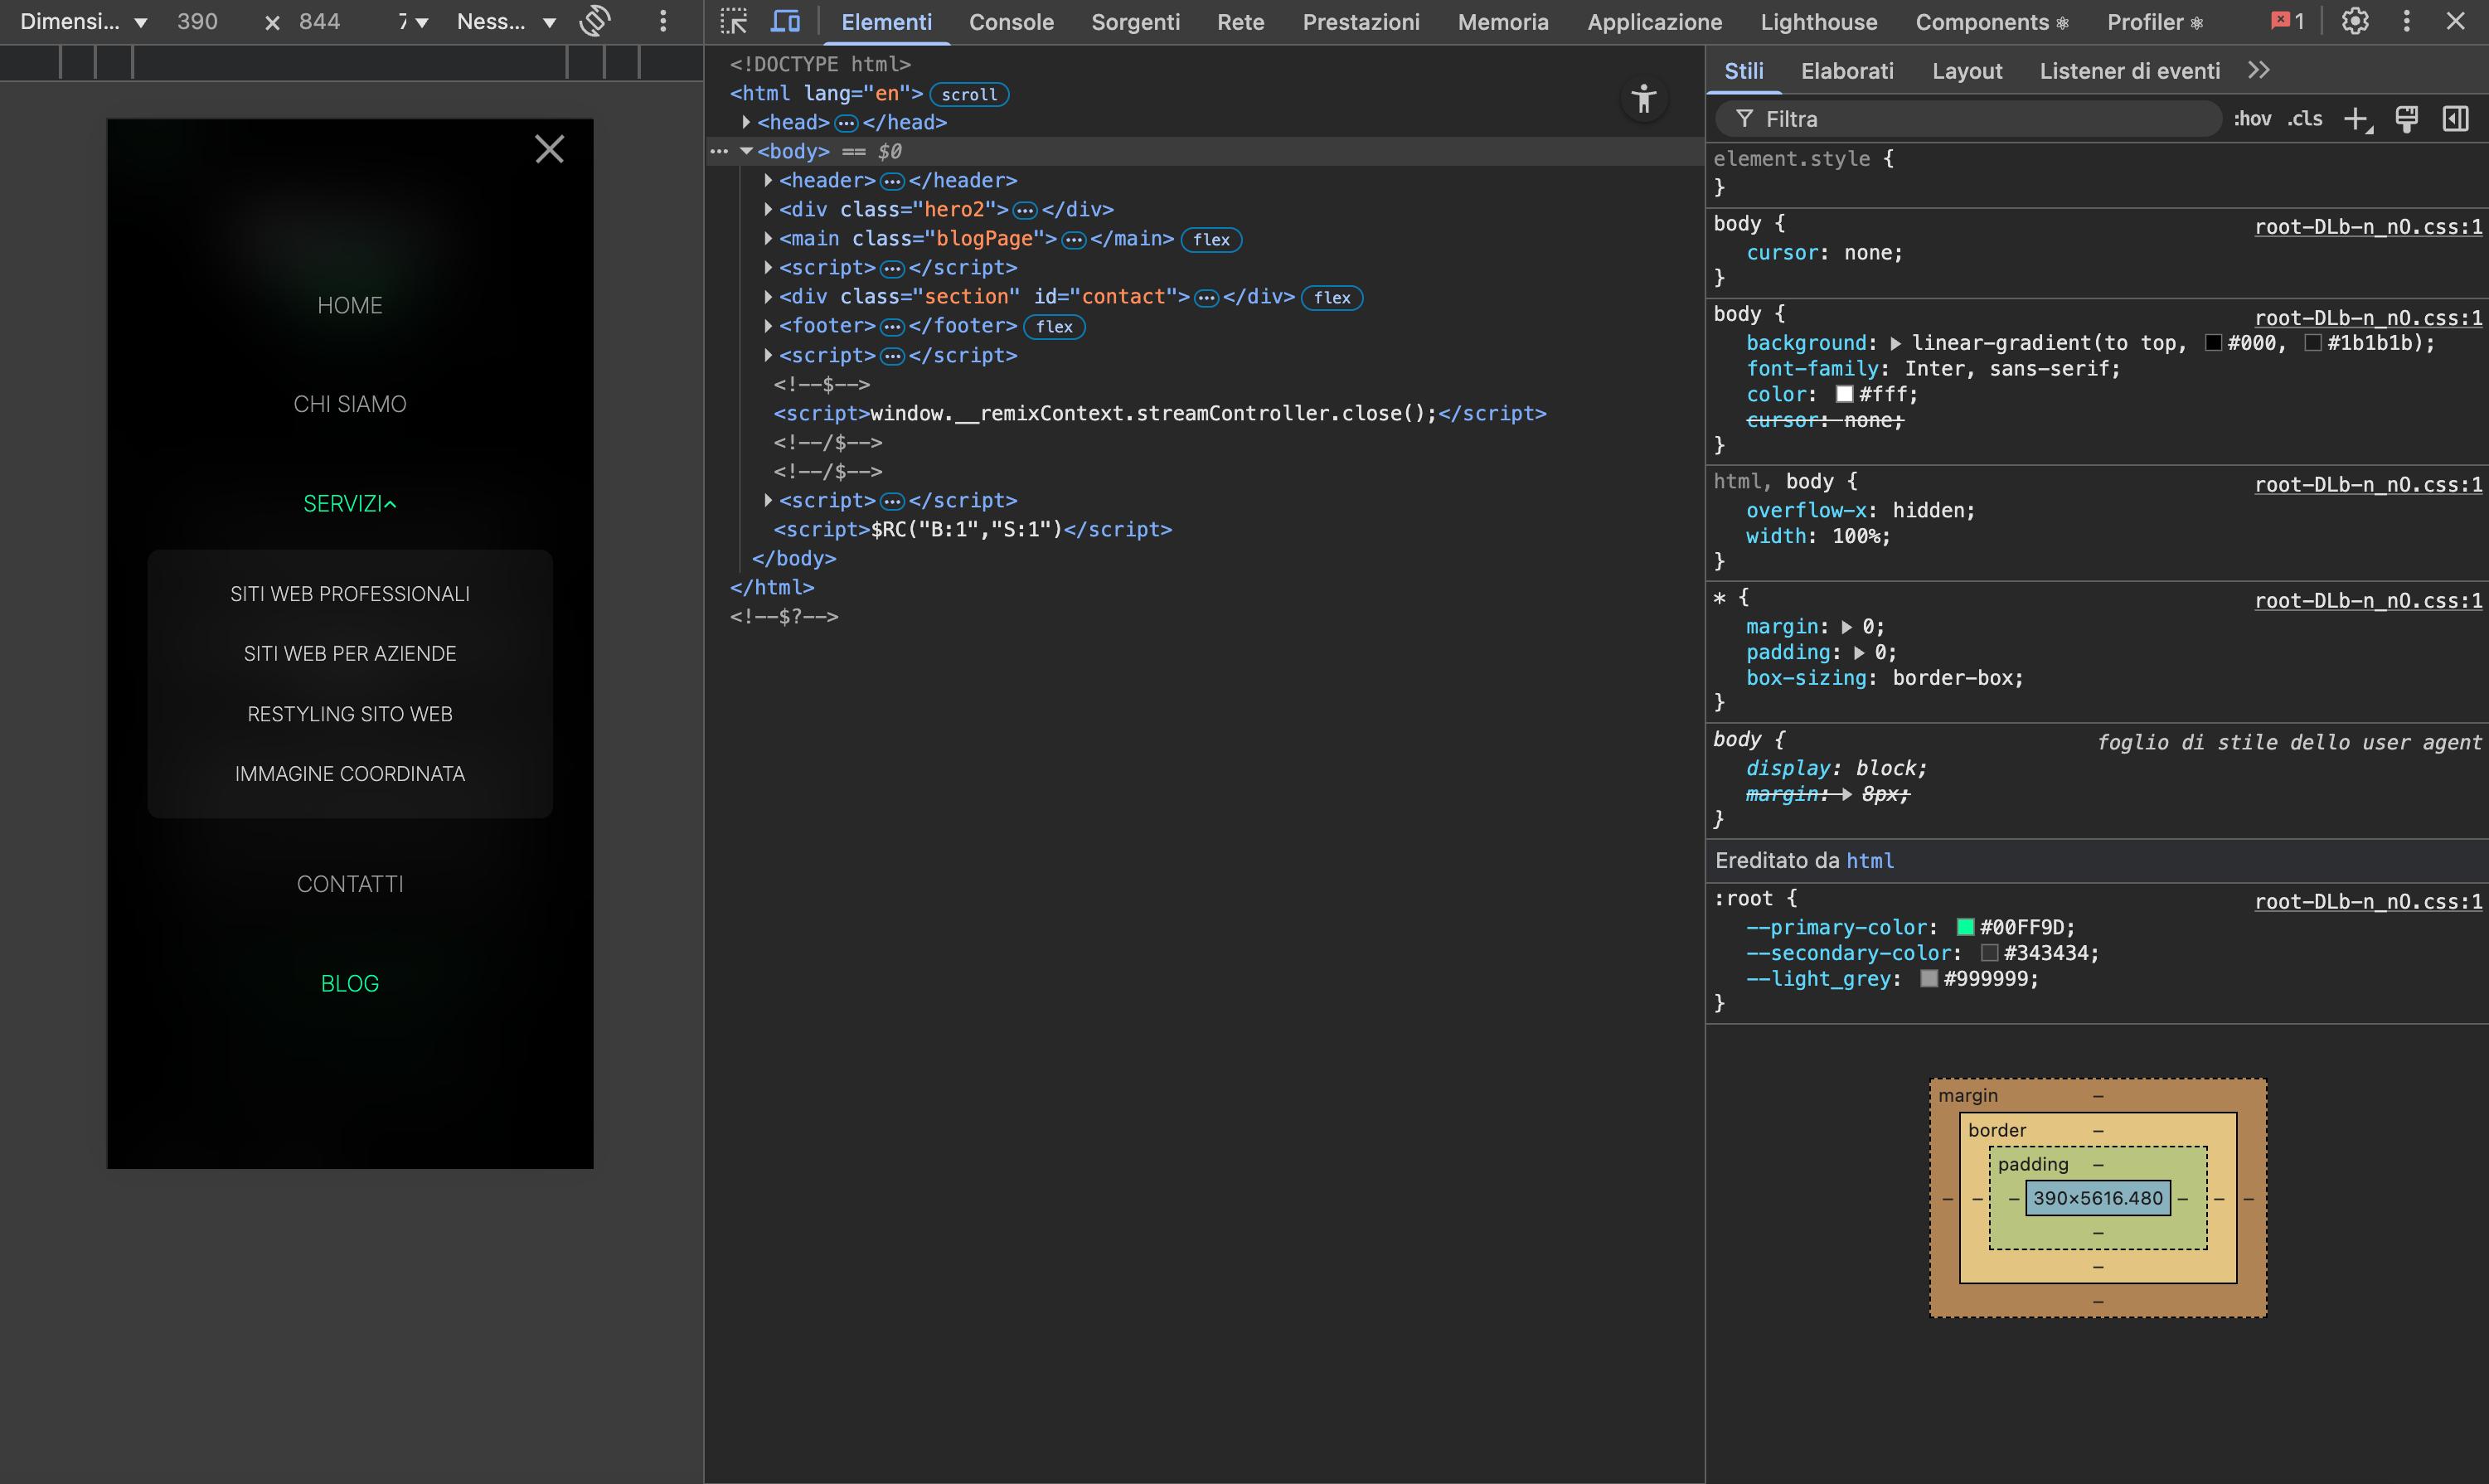Image resolution: width=2489 pixels, height=1484 pixels.
Task: Toggle flex badge on main blogPage
Action: click(x=1211, y=240)
